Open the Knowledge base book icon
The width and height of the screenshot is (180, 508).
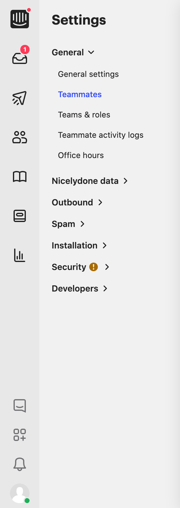(20, 177)
